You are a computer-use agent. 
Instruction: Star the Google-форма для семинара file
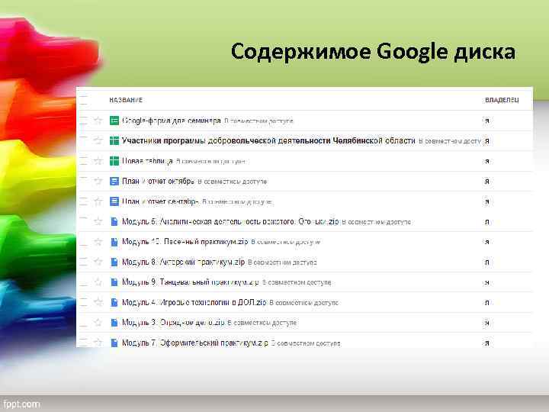coord(98,121)
